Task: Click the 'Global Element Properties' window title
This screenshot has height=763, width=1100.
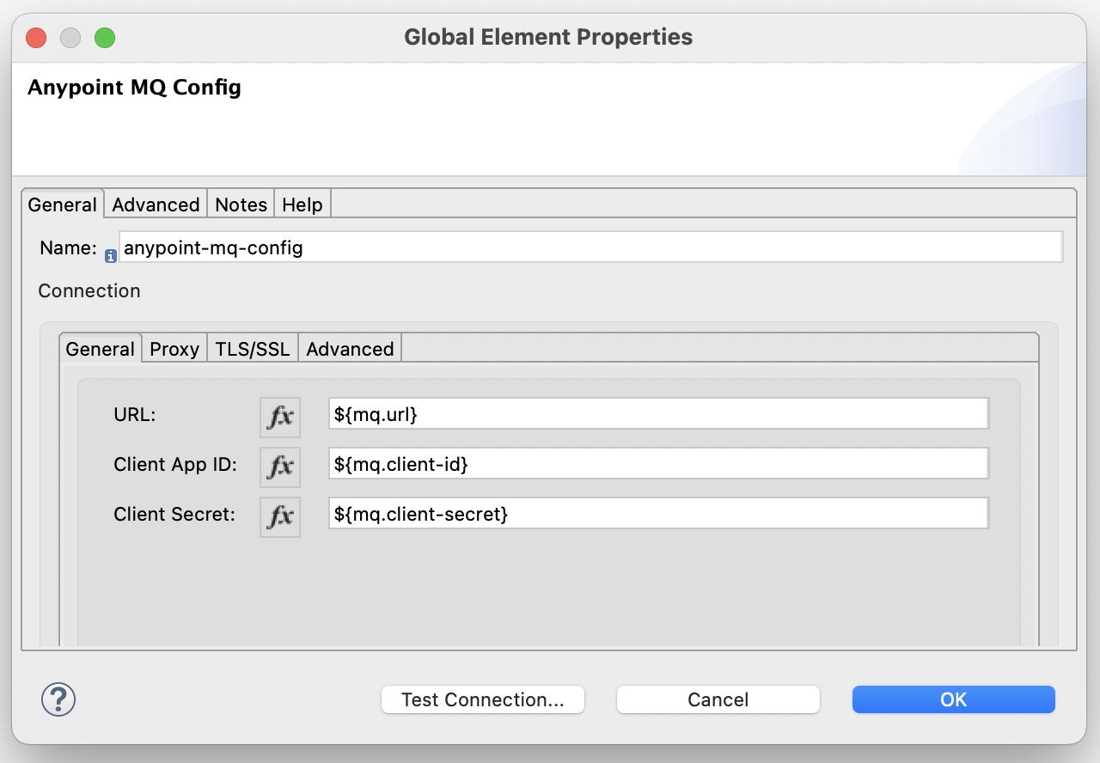Action: point(548,37)
